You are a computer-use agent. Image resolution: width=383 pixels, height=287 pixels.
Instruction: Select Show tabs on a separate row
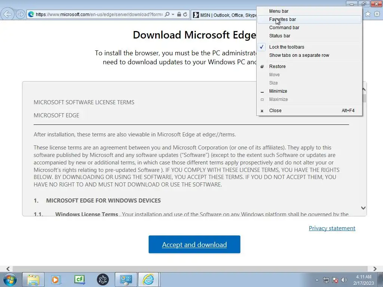(309, 55)
